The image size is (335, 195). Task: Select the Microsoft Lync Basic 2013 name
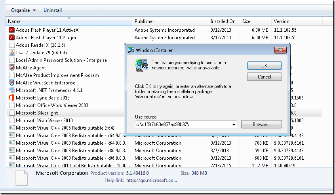click(43, 98)
